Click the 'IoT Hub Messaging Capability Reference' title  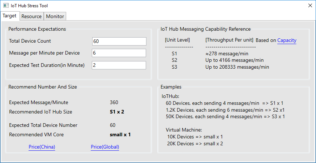[x=206, y=29]
